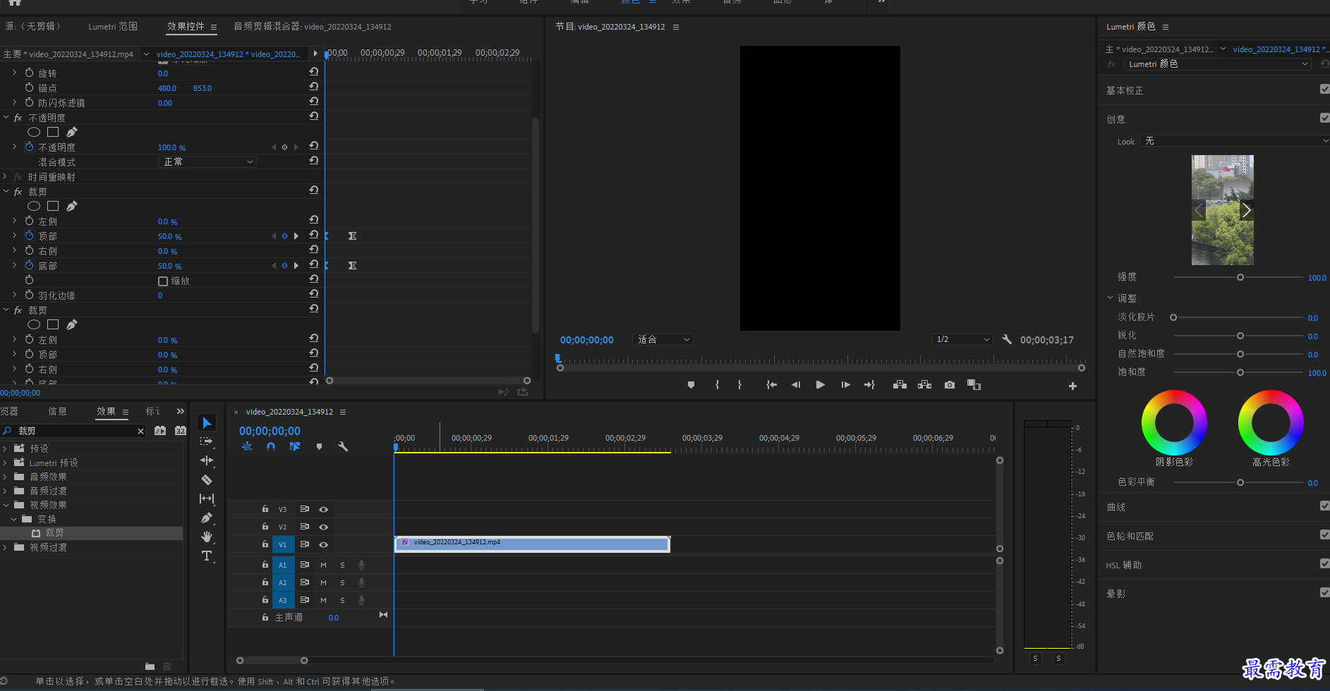Select the Ripple Edit tool
The width and height of the screenshot is (1330, 691).
pyautogui.click(x=207, y=460)
